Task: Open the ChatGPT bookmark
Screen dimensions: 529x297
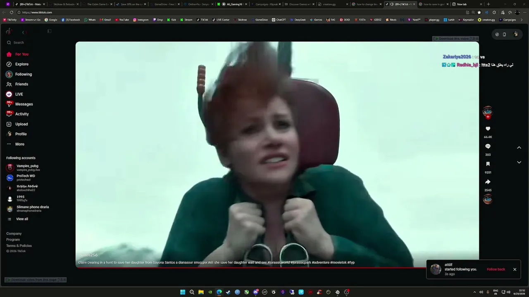Action: (x=279, y=20)
